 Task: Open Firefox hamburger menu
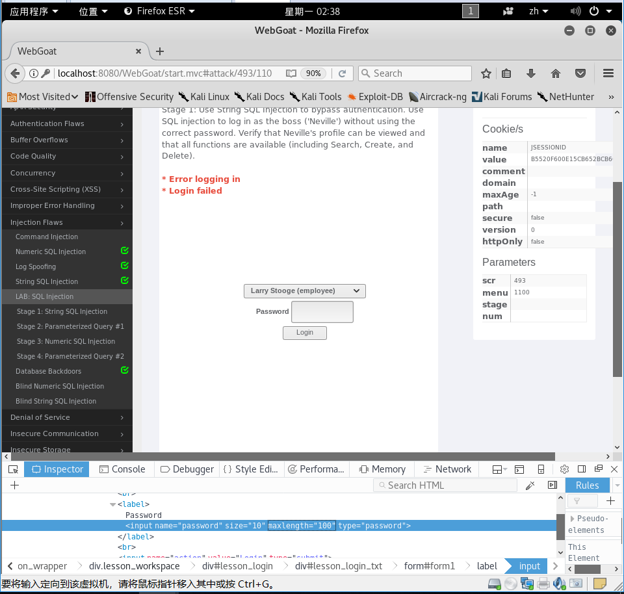pos(608,73)
